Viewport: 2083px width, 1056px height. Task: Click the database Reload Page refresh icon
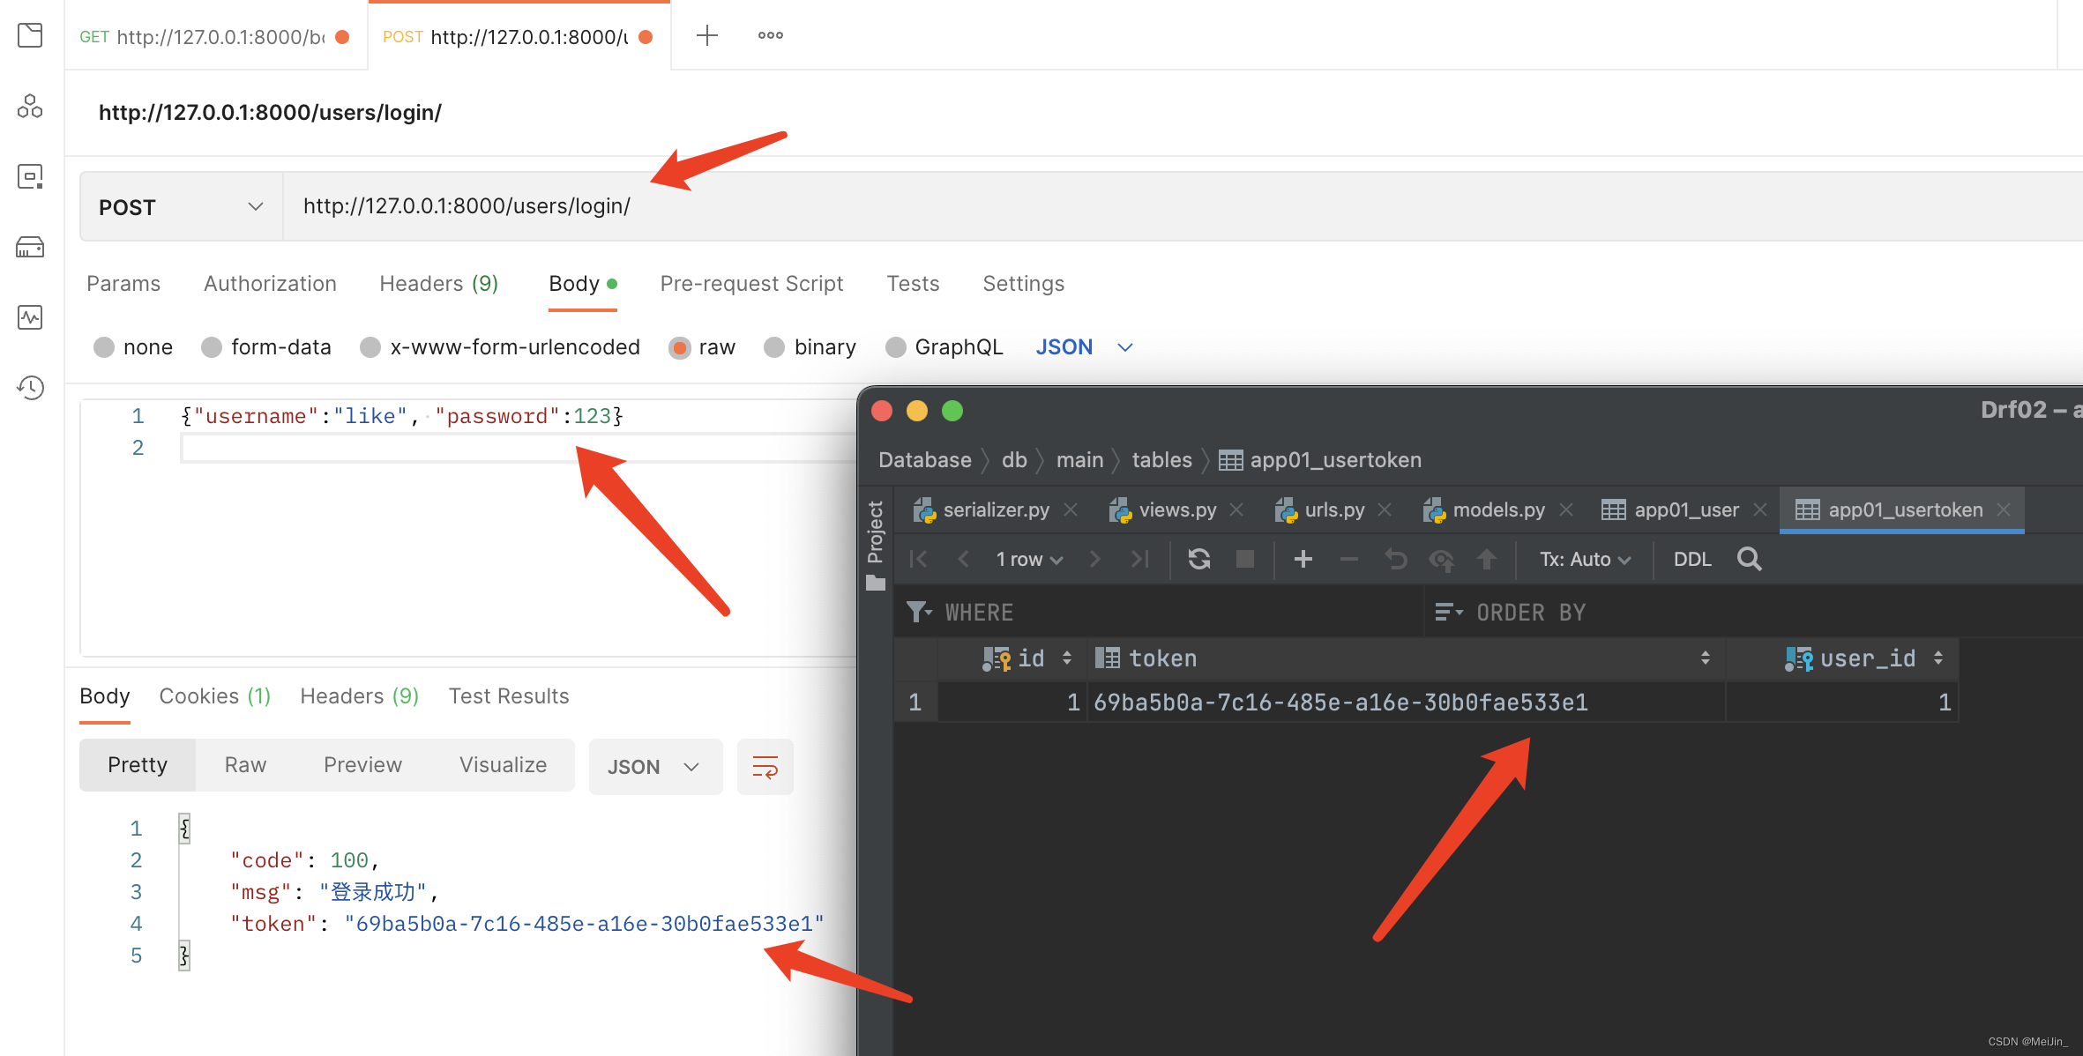pos(1198,559)
